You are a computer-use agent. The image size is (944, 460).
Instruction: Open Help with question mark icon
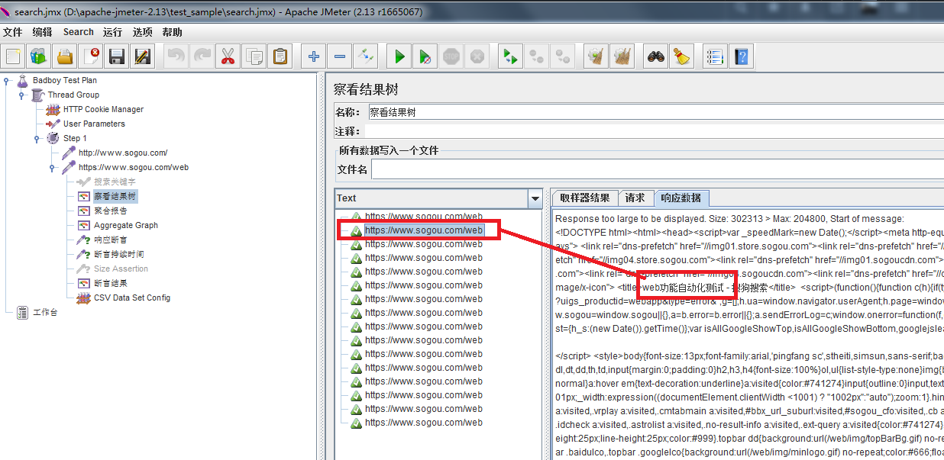coord(742,56)
